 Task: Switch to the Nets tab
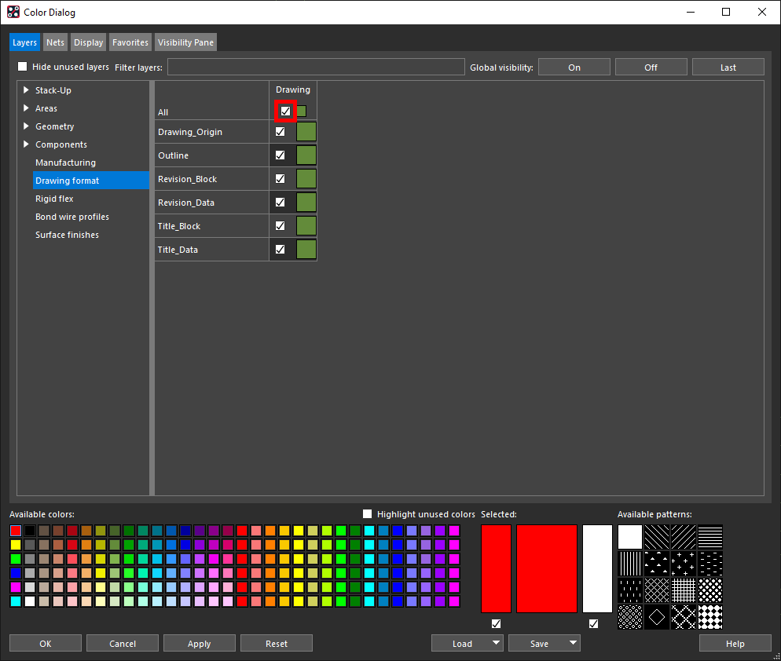pos(55,42)
